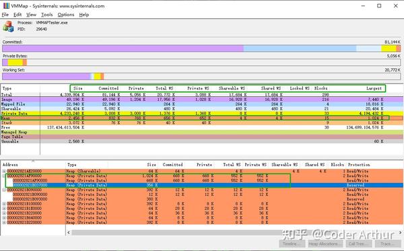Select the yellow Private Data summary row

202,113
